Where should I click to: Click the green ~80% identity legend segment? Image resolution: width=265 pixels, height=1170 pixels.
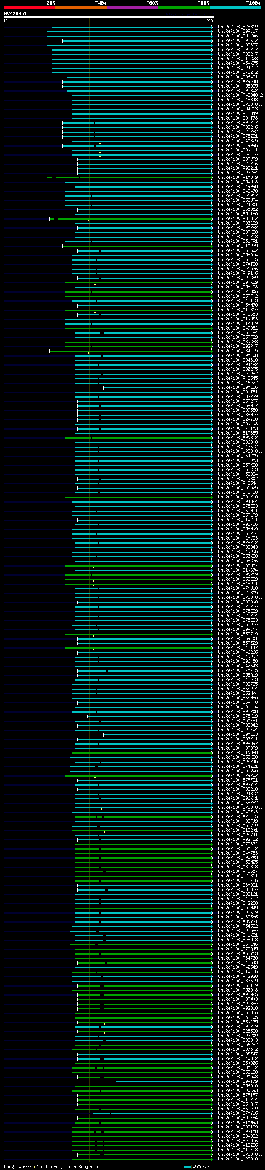point(184,7)
